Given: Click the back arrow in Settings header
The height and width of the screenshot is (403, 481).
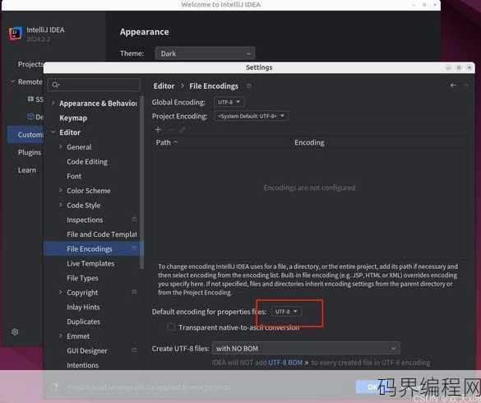Looking at the screenshot, I should pos(453,86).
